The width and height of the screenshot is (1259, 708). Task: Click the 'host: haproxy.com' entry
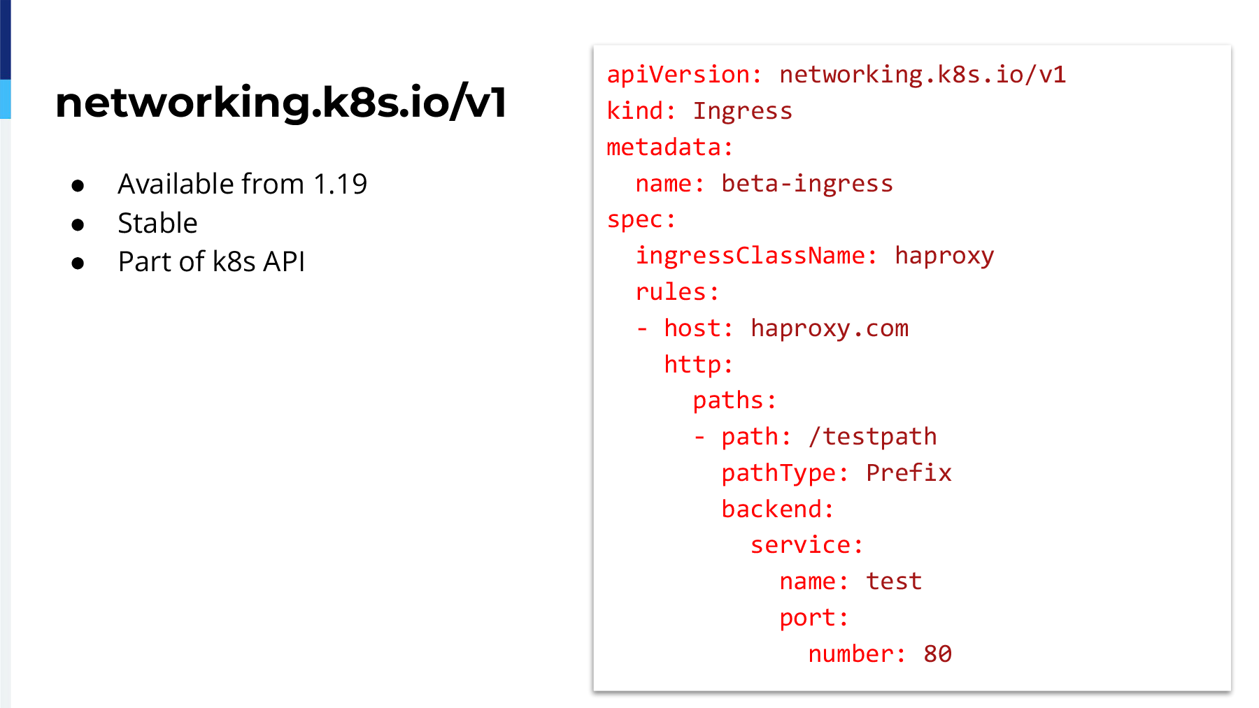(x=785, y=328)
